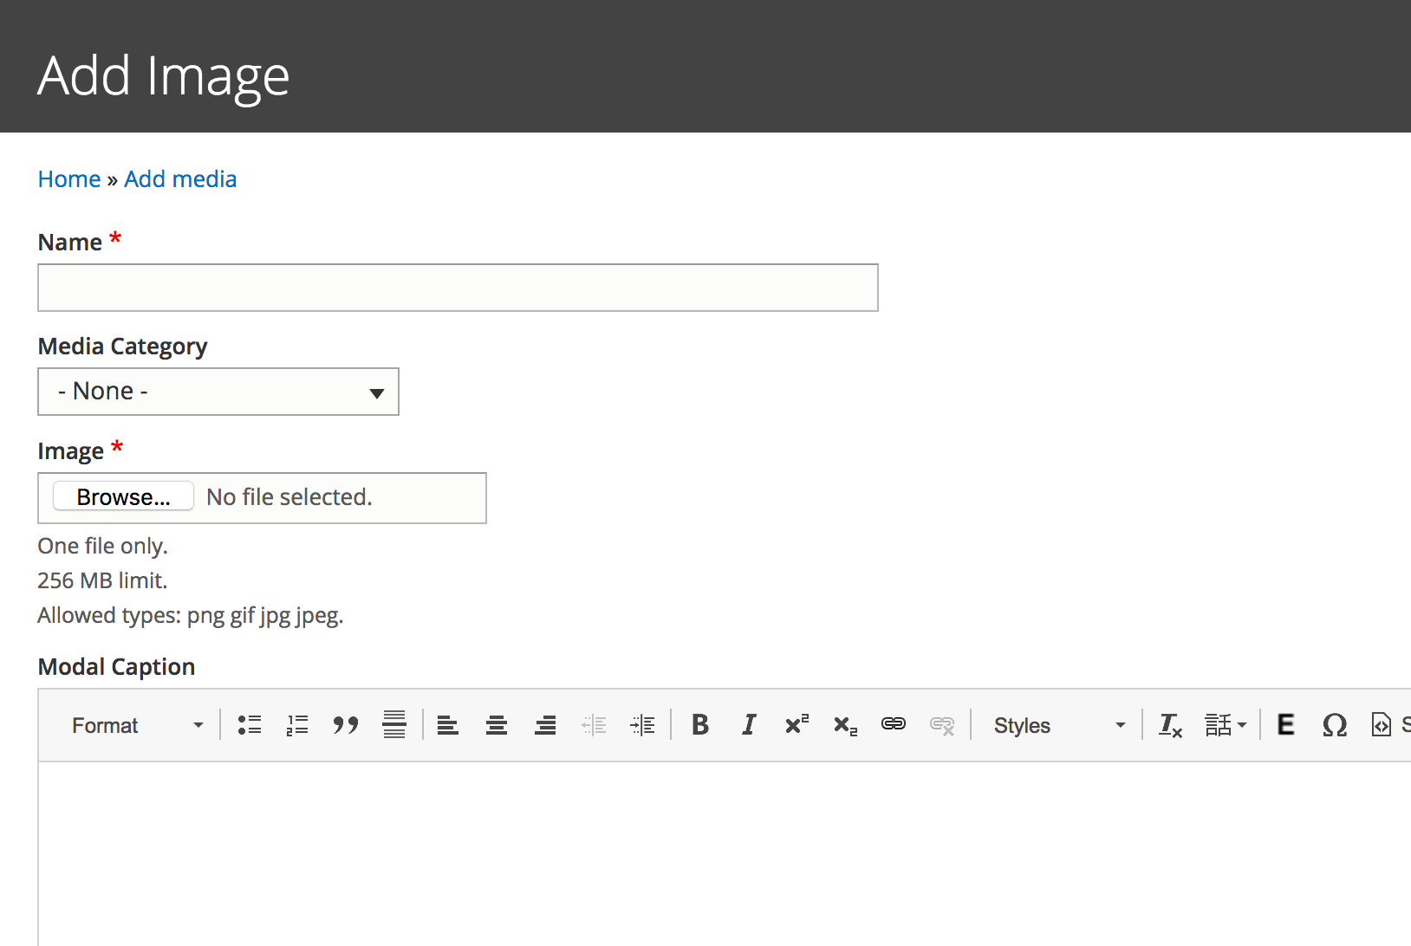Click the remove format icon
The height and width of the screenshot is (946, 1411).
(x=1171, y=725)
